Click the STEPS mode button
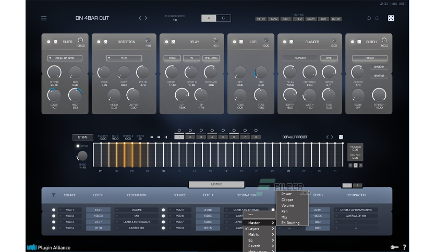This screenshot has width=436, height=252. point(82,137)
